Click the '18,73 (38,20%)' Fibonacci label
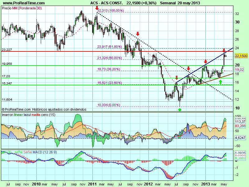 (x=109, y=69)
